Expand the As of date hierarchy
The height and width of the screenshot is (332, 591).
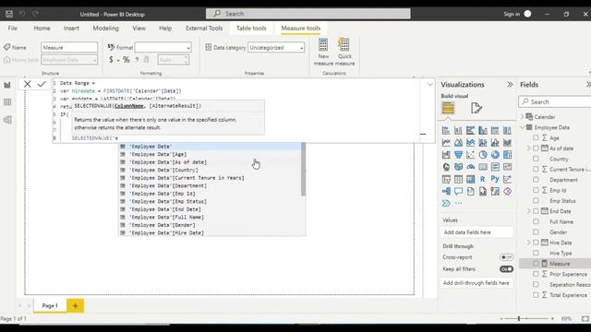(528, 148)
